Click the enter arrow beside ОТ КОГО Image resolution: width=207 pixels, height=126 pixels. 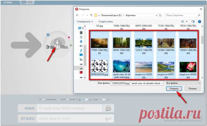point(108,118)
